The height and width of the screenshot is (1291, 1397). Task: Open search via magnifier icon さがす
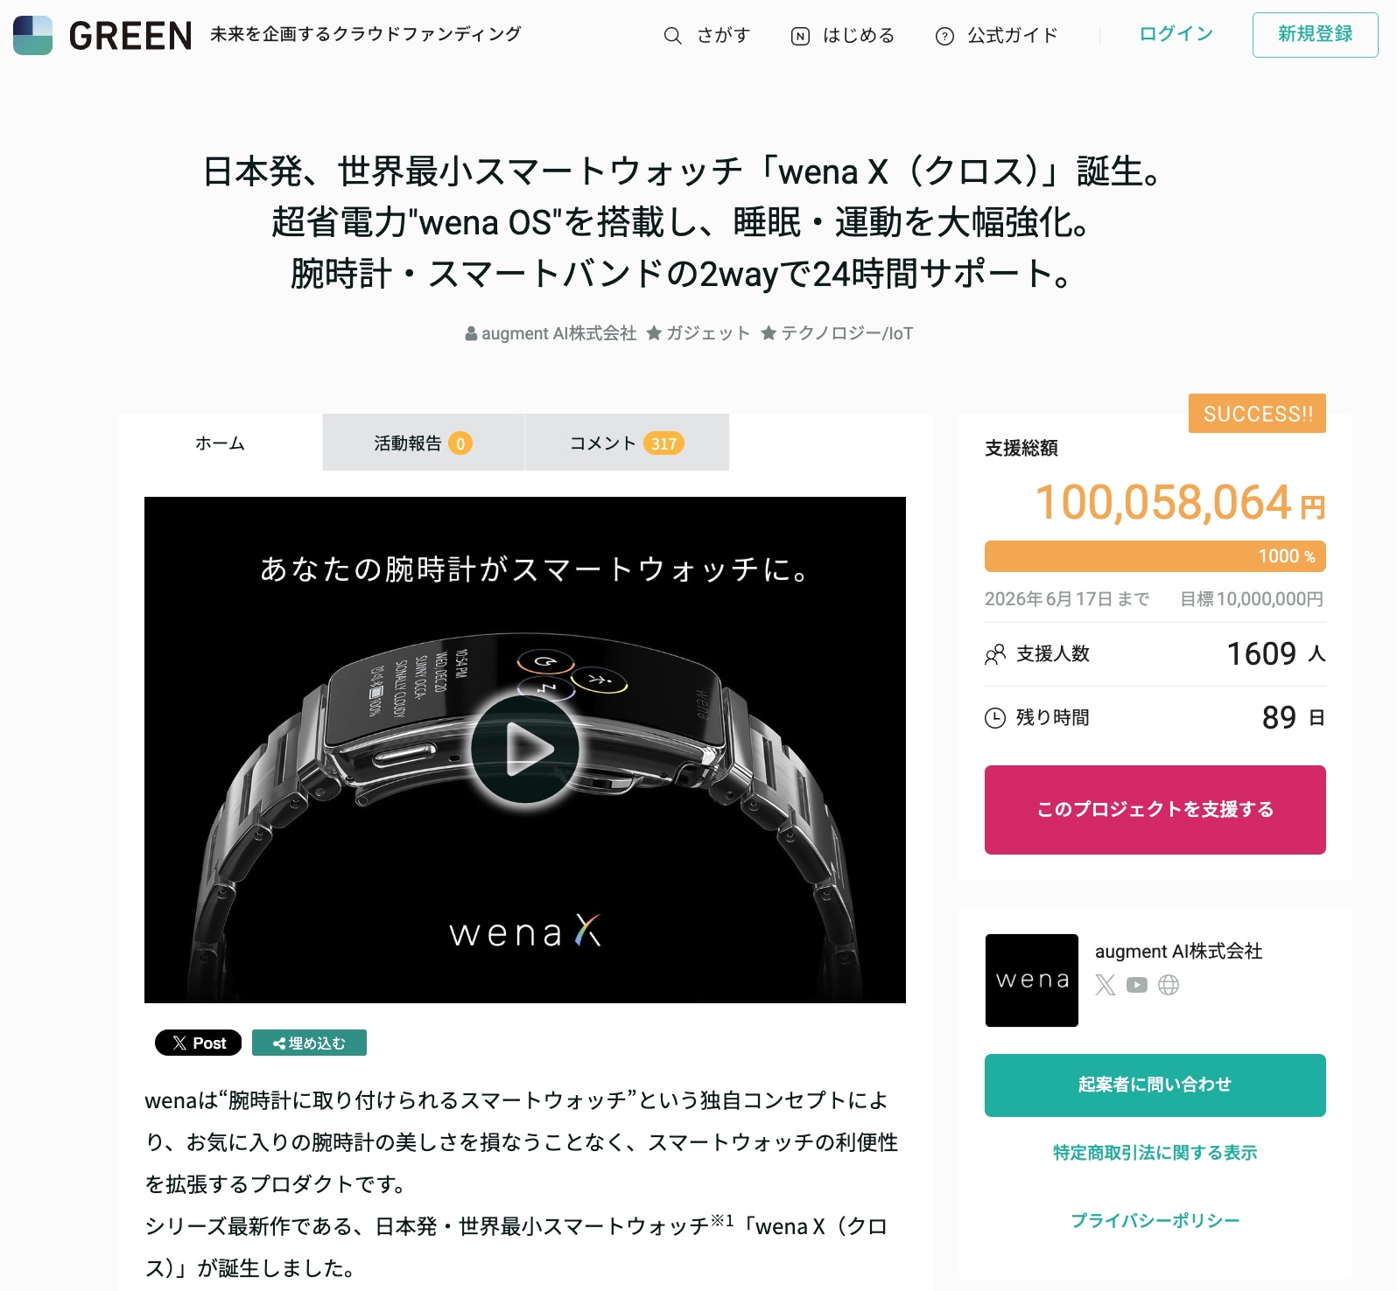click(672, 36)
